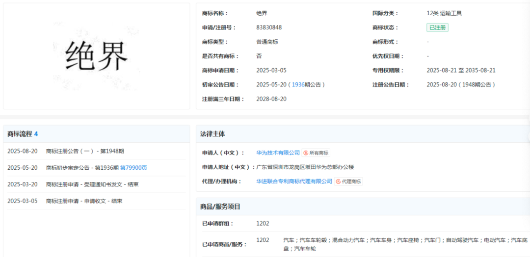Click the green 已注册 status badge
530x257 pixels.
pos(437,28)
